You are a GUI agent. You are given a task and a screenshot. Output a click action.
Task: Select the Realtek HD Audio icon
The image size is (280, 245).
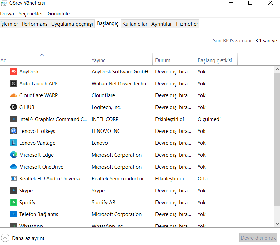tap(14, 179)
